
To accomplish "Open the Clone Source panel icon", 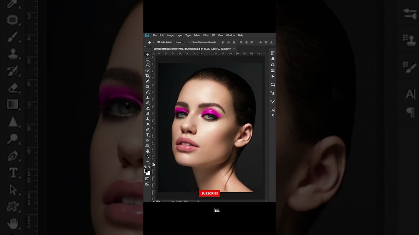I will point(273,93).
